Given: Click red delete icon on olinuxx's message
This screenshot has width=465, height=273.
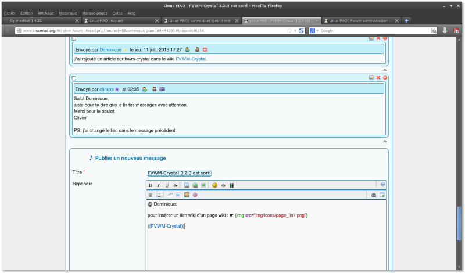Looking at the screenshot, I should click(x=378, y=78).
